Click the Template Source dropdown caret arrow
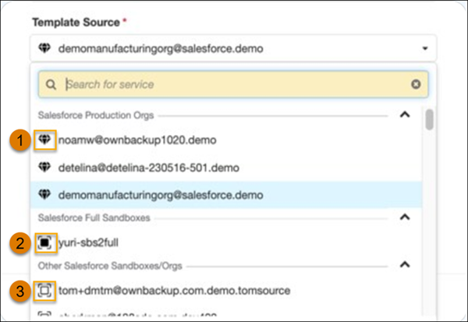Screen dimensions: 468x322 pos(425,48)
